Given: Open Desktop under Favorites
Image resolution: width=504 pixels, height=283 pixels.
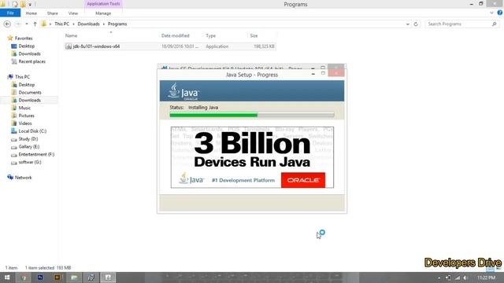Looking at the screenshot, I should point(26,46).
